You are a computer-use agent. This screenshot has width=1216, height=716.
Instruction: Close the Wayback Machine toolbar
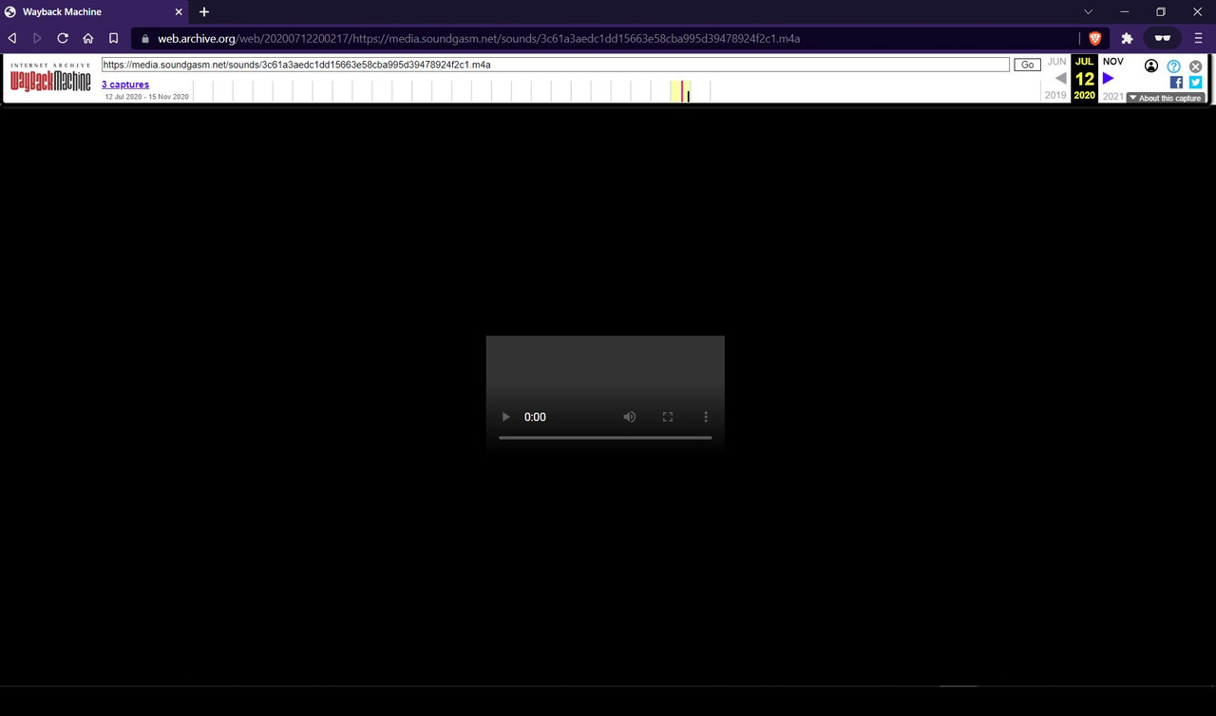point(1195,66)
